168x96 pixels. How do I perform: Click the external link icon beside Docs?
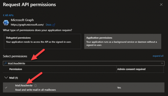click(x=54, y=25)
